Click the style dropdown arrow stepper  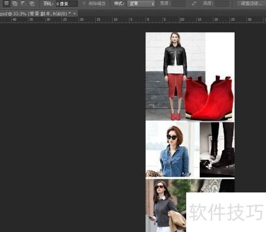click(153, 4)
